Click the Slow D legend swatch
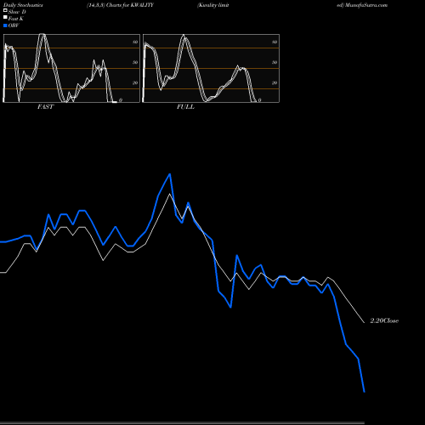This screenshot has width=425, height=425. click(5, 10)
